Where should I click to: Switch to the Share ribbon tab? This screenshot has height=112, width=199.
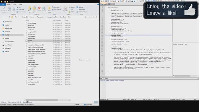click(15, 4)
